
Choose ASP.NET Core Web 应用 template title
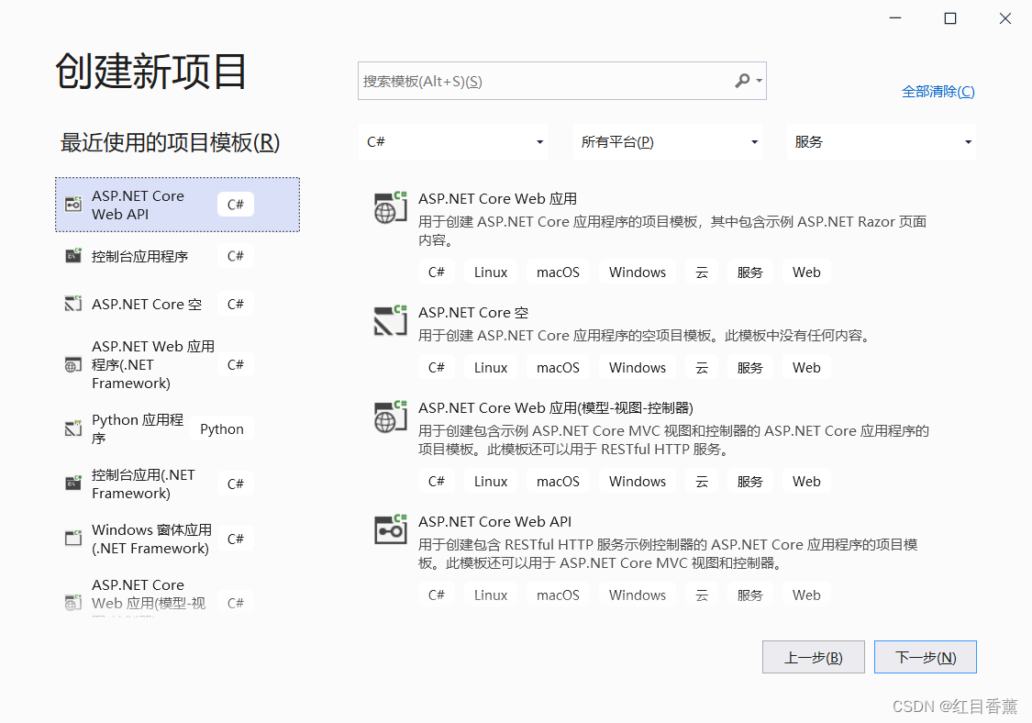tap(497, 199)
